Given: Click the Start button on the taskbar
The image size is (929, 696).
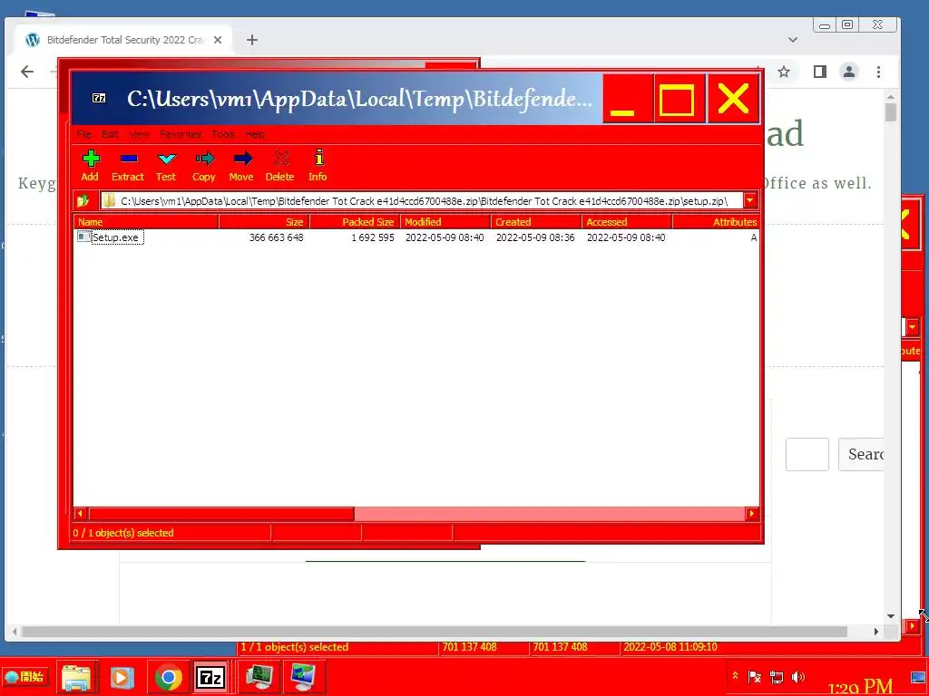Looking at the screenshot, I should [x=25, y=676].
